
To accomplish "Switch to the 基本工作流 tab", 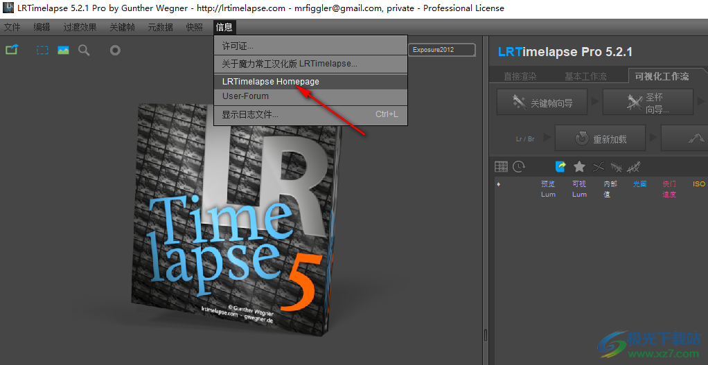I will click(x=585, y=76).
